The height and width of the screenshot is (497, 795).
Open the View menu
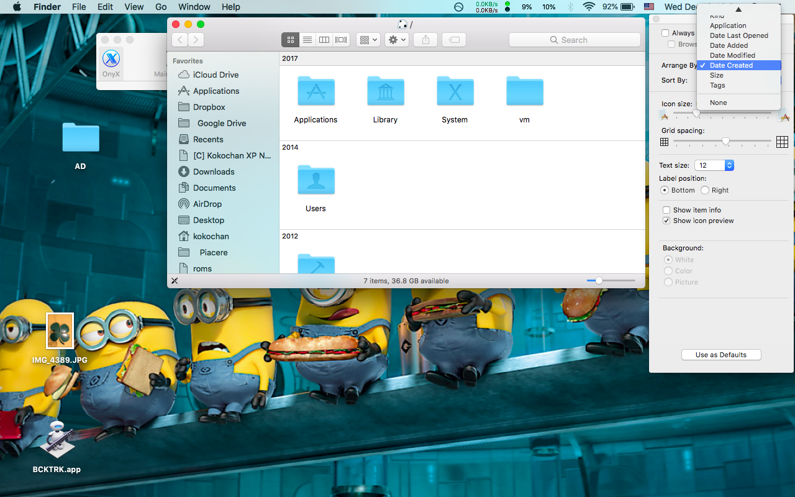pyautogui.click(x=134, y=7)
